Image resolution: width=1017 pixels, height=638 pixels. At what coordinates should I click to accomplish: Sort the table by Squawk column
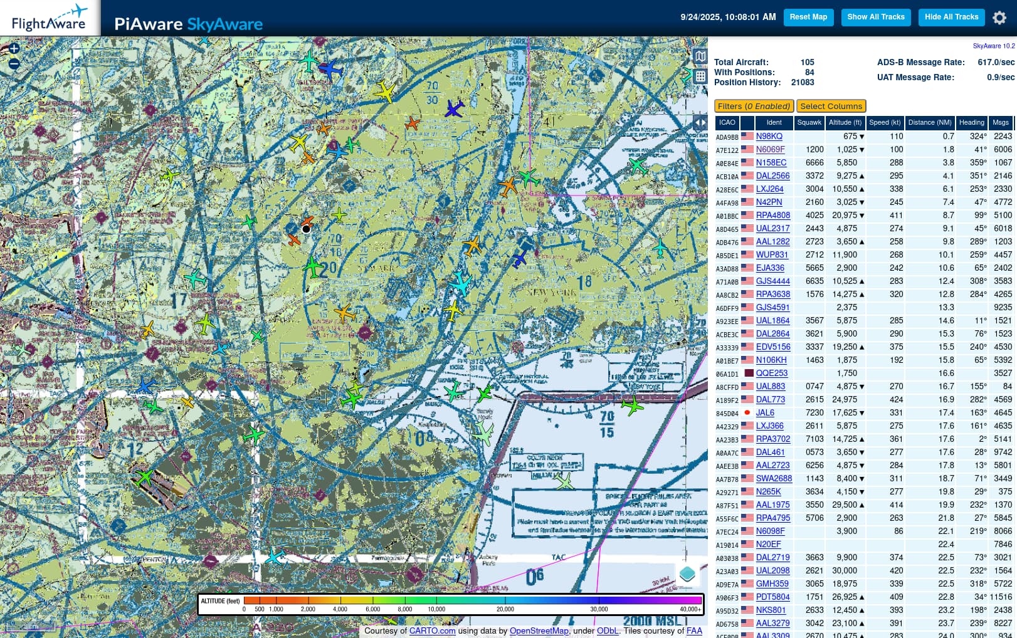[x=809, y=123]
